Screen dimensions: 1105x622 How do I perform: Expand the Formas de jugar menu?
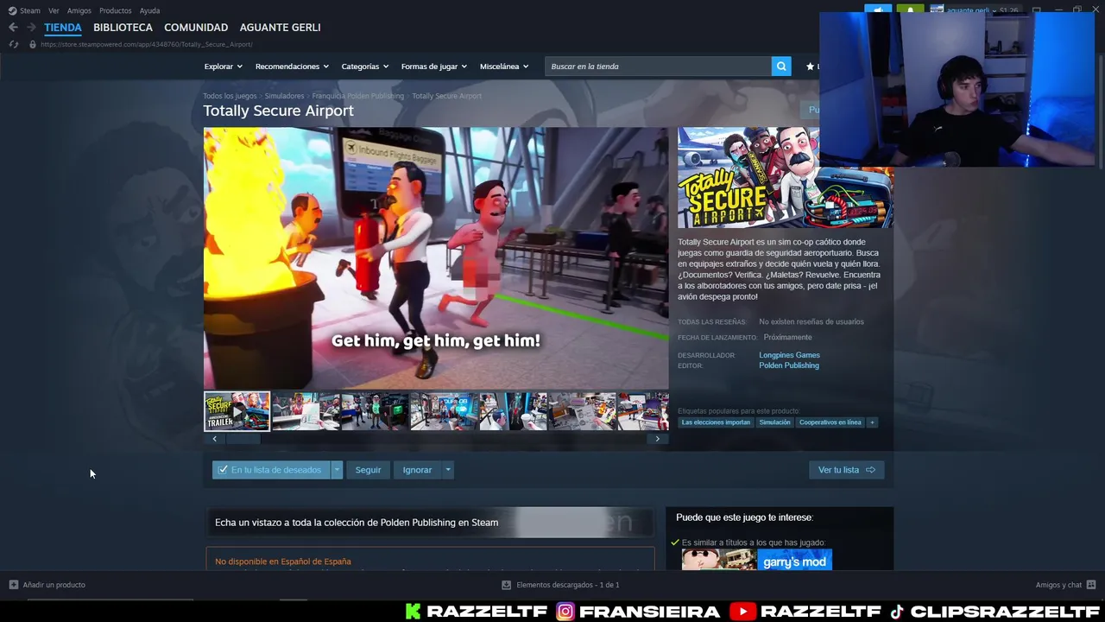[x=434, y=67]
